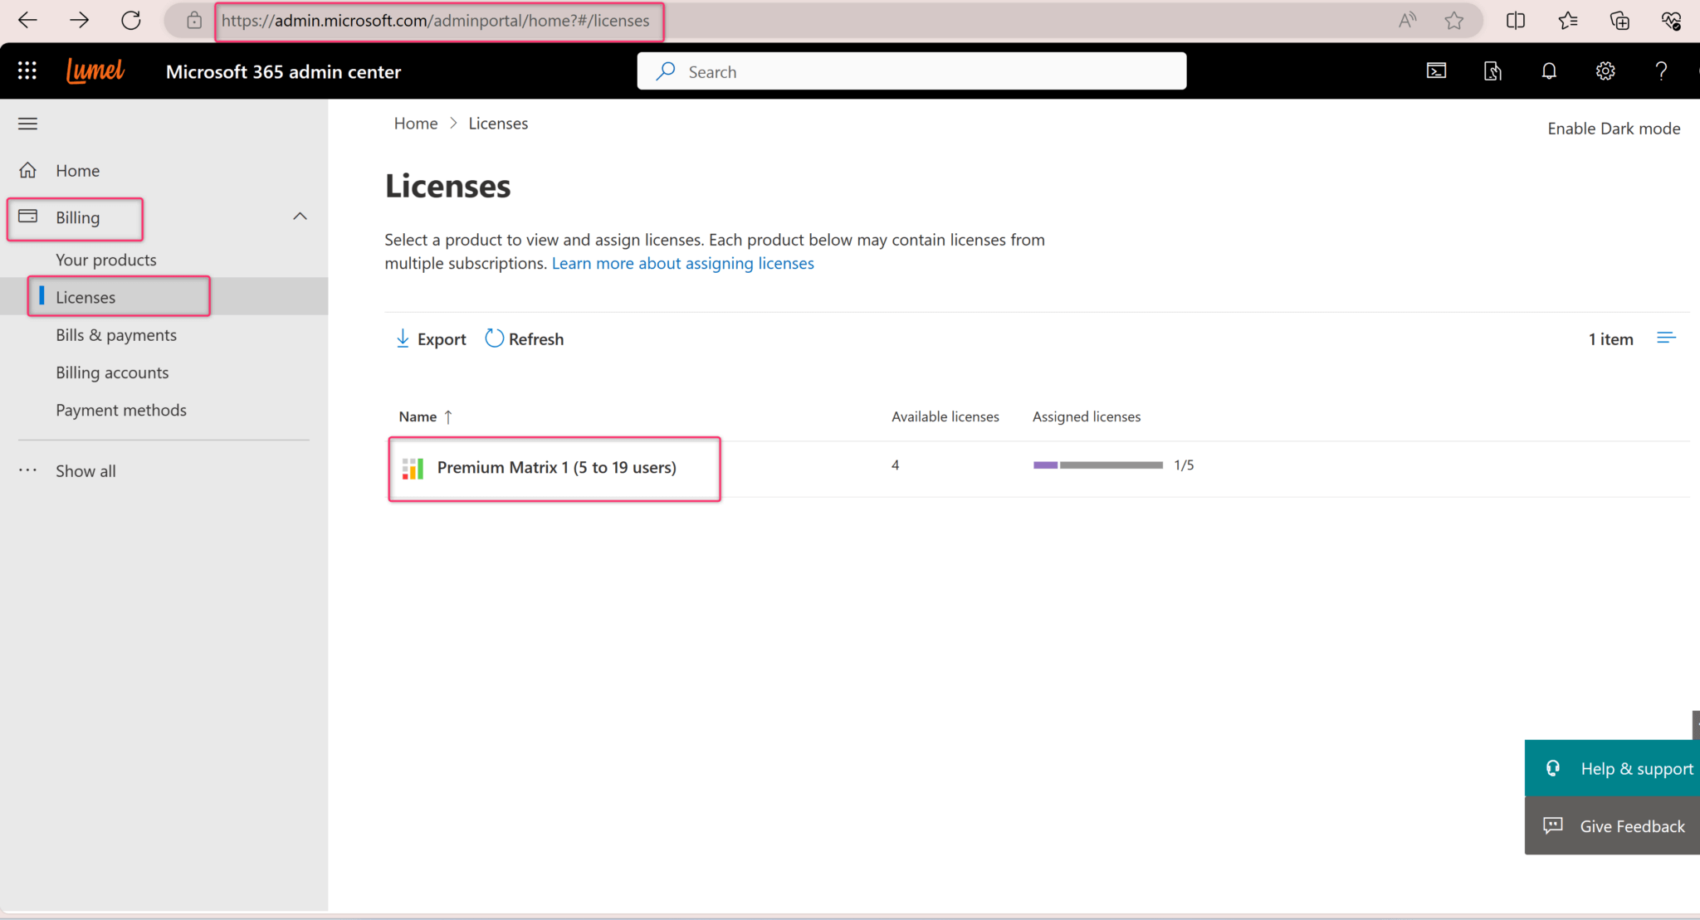Open the app launcher waffle icon
The width and height of the screenshot is (1700, 920).
pos(27,71)
